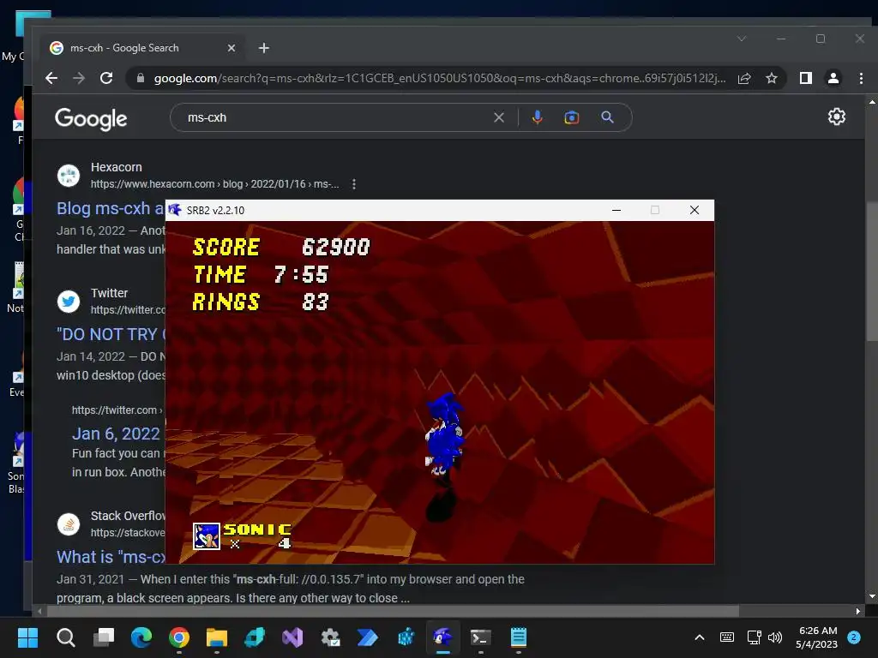This screenshot has height=658, width=878.
Task: Open Windows taskbar search
Action: point(65,637)
